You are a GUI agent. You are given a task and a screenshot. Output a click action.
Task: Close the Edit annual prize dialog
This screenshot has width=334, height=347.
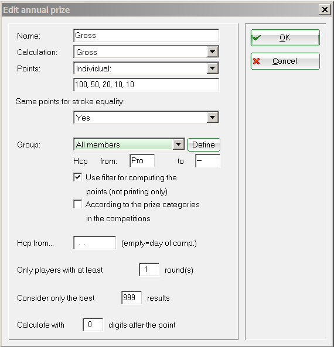click(x=325, y=10)
